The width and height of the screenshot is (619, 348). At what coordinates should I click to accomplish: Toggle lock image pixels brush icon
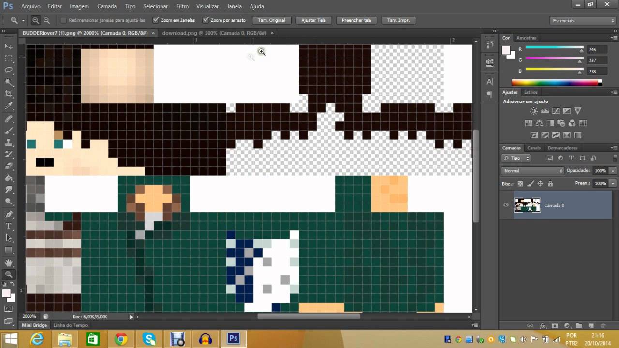pos(531,184)
